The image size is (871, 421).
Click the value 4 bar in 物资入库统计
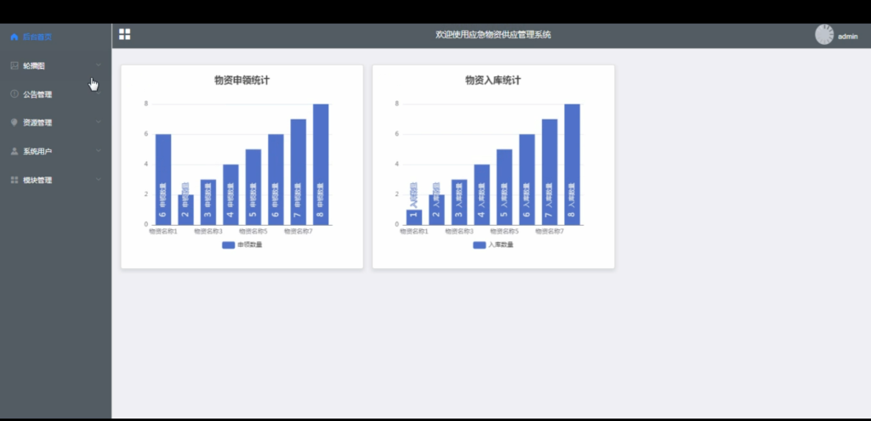[482, 194]
